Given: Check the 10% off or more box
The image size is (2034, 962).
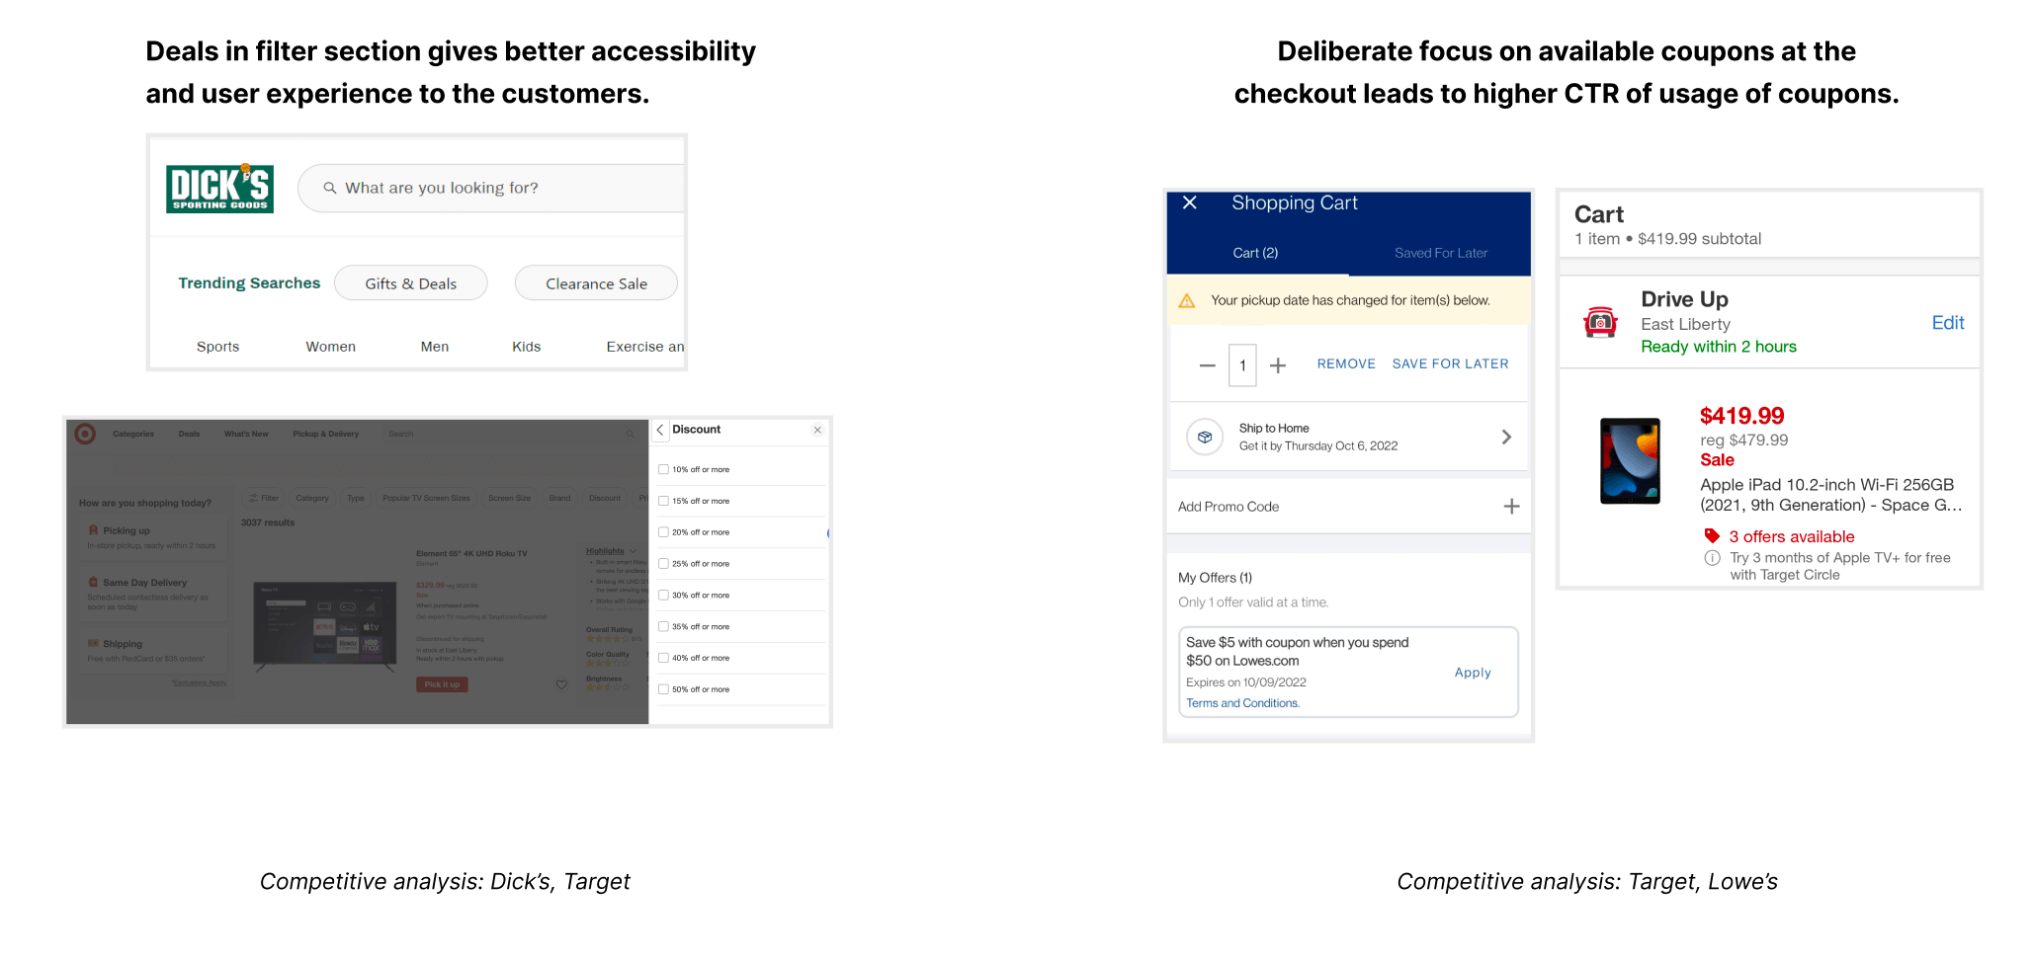Looking at the screenshot, I should (x=664, y=470).
